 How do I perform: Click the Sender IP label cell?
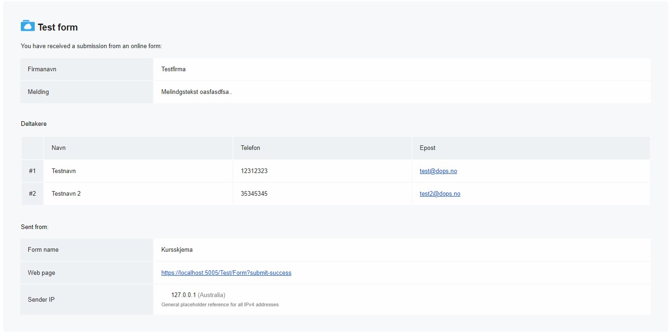pos(41,300)
